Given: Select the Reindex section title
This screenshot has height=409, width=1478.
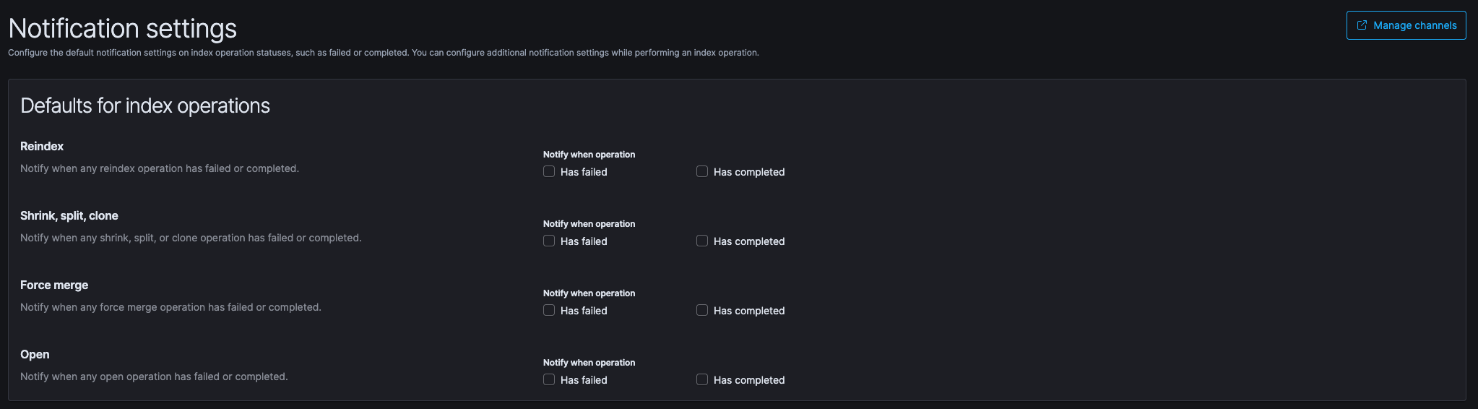Looking at the screenshot, I should pos(42,146).
